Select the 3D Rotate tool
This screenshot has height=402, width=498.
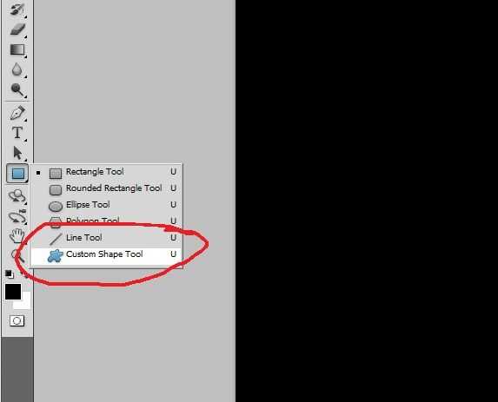(x=17, y=196)
